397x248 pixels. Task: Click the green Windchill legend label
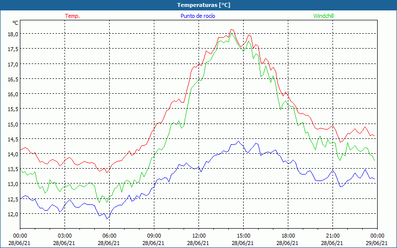tap(324, 16)
